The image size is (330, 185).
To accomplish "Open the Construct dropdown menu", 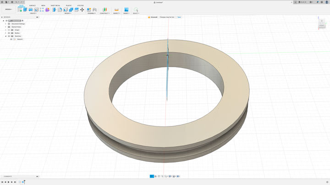I will coord(104,13).
